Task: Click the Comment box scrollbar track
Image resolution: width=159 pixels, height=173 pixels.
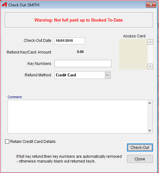Action: pos(149,117)
